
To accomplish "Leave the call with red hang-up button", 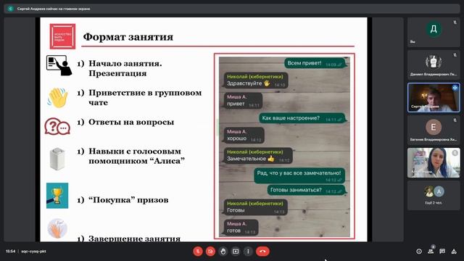I will [x=262, y=252].
